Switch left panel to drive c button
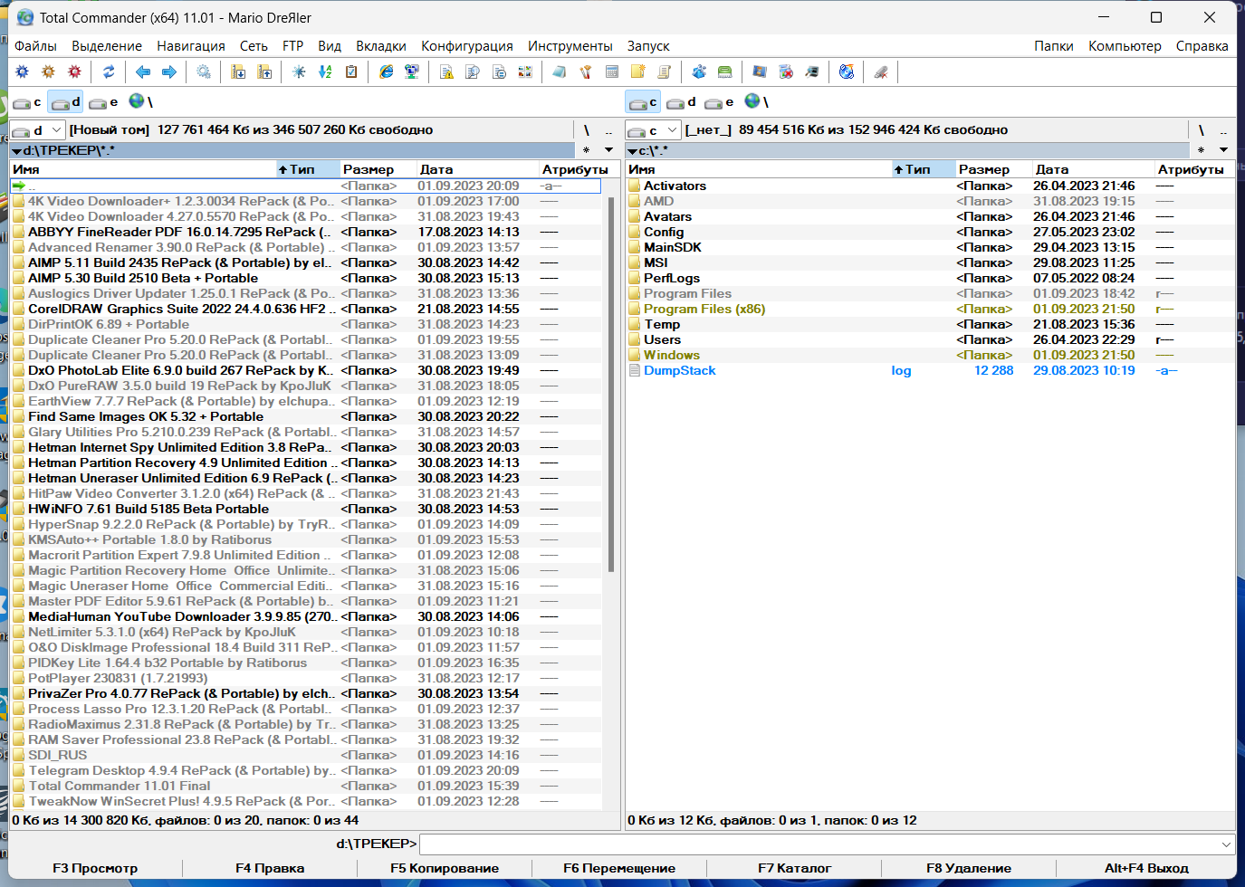The image size is (1245, 887). point(27,102)
